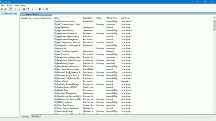Click the Export List toolbar icon
Image resolution: width=216 pixels, height=121 pixels.
coord(19,9)
